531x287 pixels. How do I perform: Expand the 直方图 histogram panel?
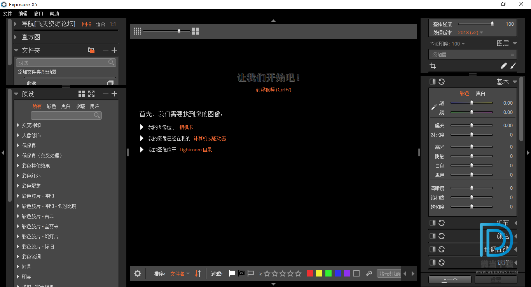tap(15, 37)
